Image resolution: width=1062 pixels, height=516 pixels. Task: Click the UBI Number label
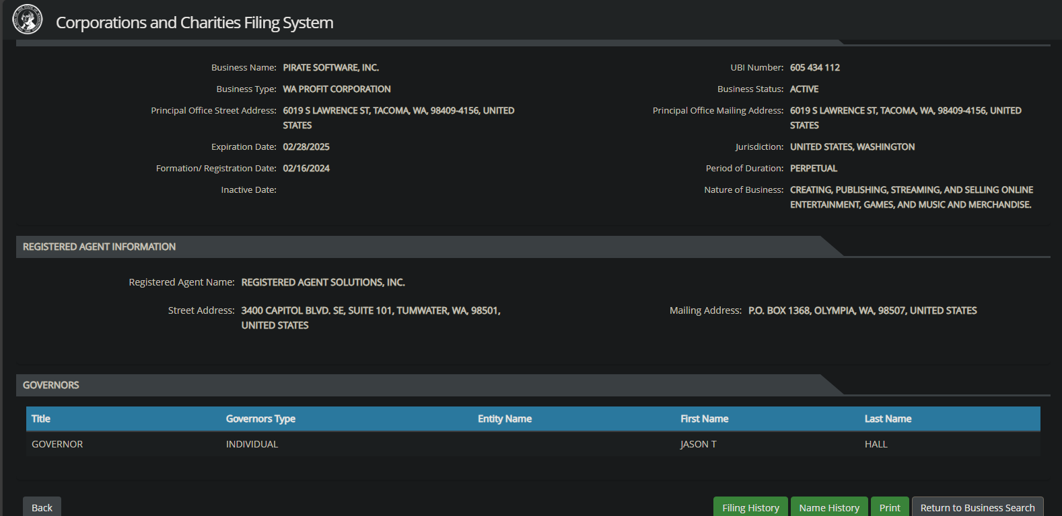(x=757, y=67)
